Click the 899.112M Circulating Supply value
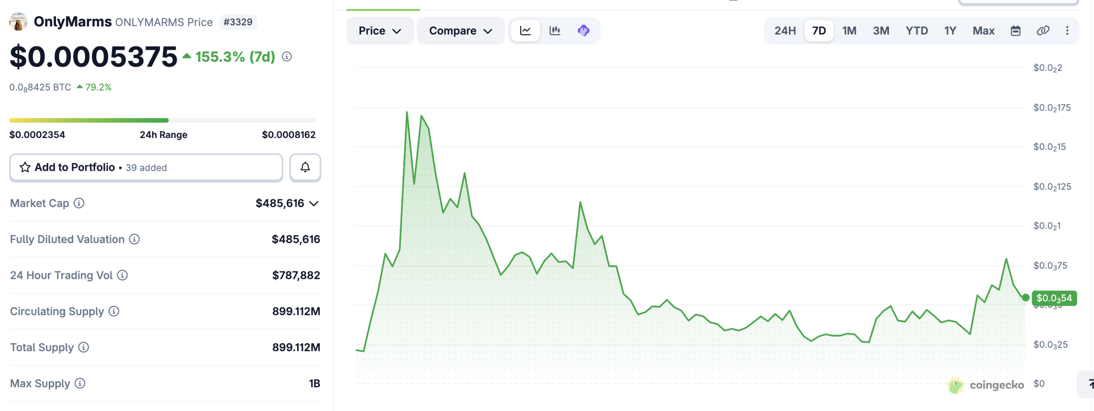The width and height of the screenshot is (1094, 411). 296,311
